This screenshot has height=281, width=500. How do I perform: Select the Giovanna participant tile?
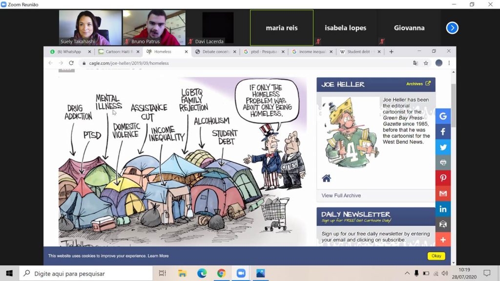click(409, 28)
